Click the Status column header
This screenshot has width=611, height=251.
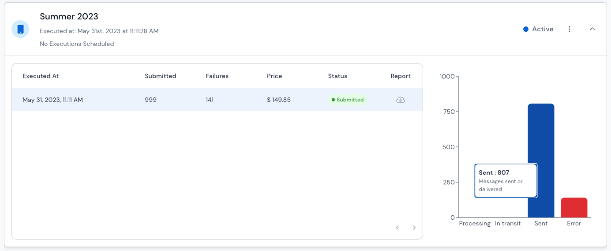click(337, 76)
